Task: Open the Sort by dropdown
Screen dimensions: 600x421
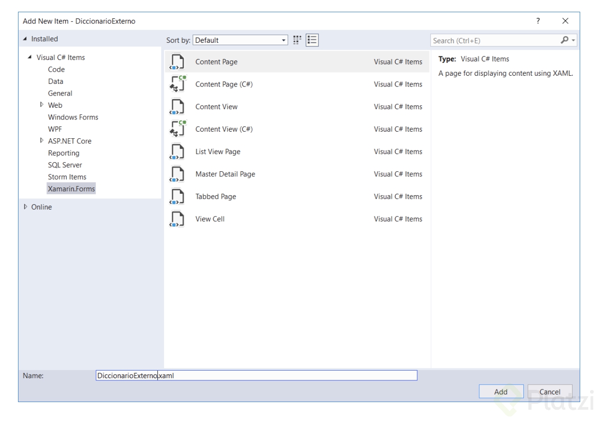Action: pyautogui.click(x=240, y=40)
